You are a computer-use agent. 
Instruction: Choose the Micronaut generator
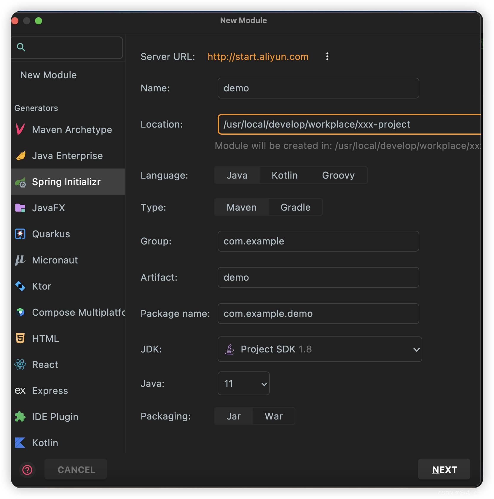click(55, 260)
